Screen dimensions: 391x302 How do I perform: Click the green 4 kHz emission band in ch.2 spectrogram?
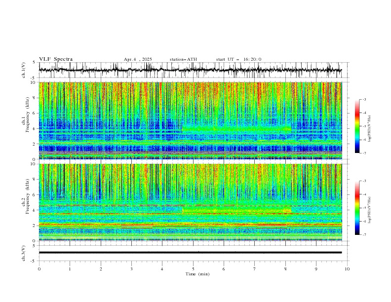click(237, 210)
